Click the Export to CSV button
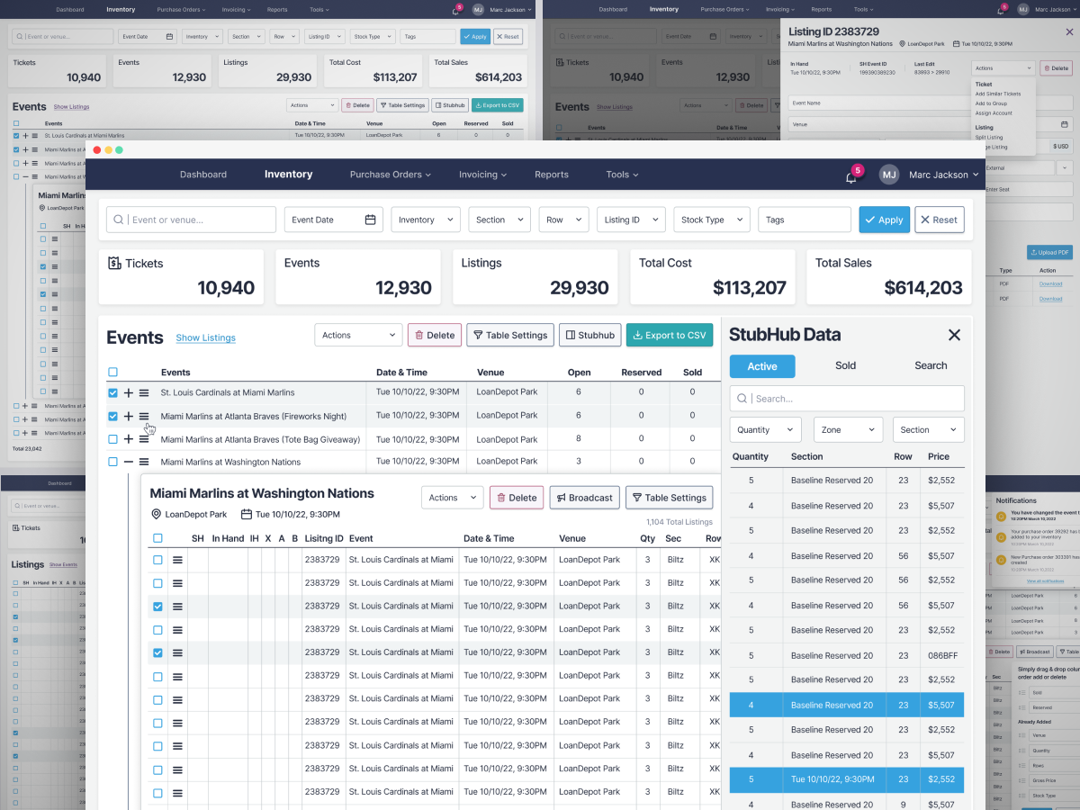This screenshot has width=1080, height=810. pos(670,335)
